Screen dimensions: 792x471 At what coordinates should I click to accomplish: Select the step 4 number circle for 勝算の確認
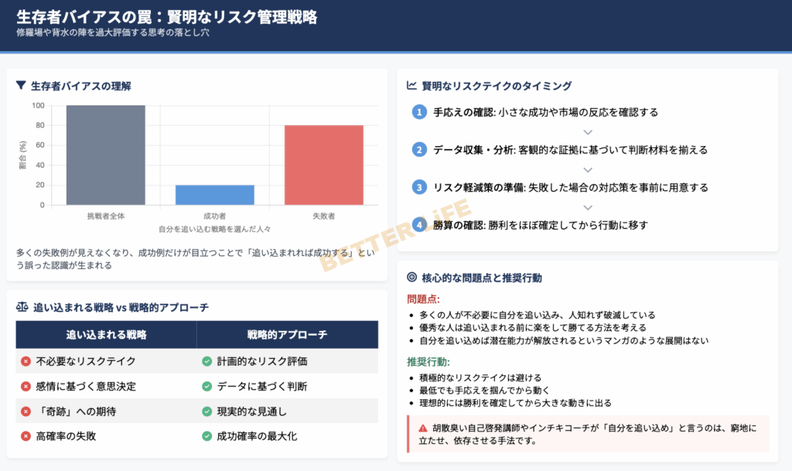point(419,225)
